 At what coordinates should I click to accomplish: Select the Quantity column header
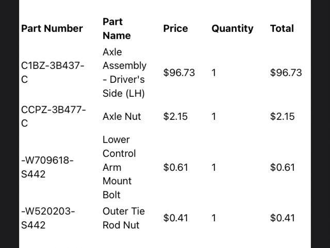pyautogui.click(x=232, y=28)
